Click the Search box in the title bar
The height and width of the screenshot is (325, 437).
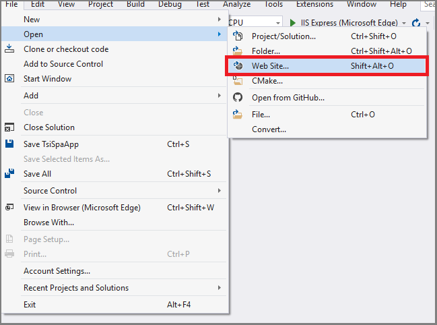[428, 5]
